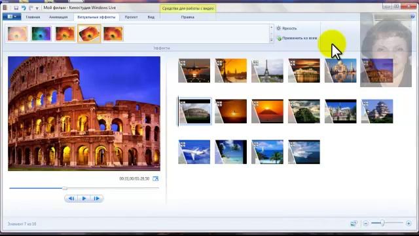Viewport: 419px width, 236px height.
Task: Select the sun over dark sea clip
Action: tap(231, 111)
